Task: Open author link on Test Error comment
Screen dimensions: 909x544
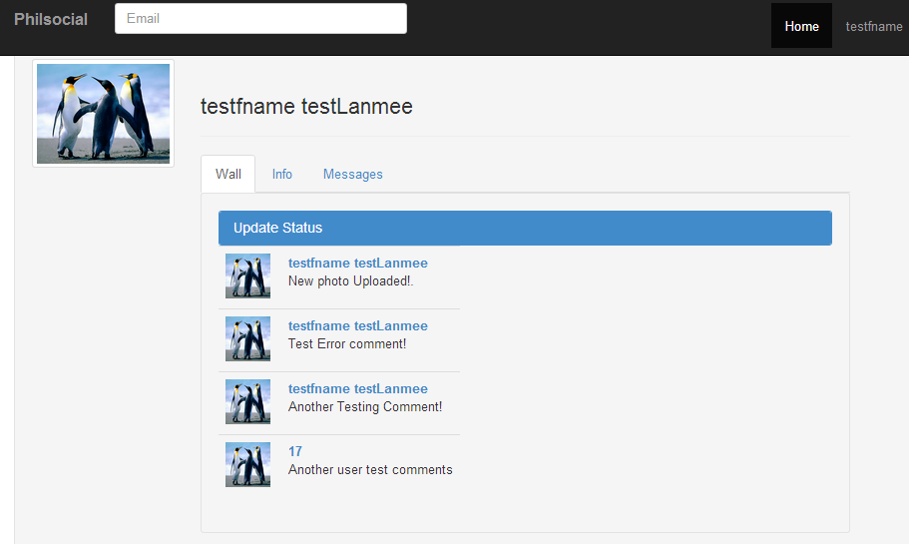Action: point(357,326)
